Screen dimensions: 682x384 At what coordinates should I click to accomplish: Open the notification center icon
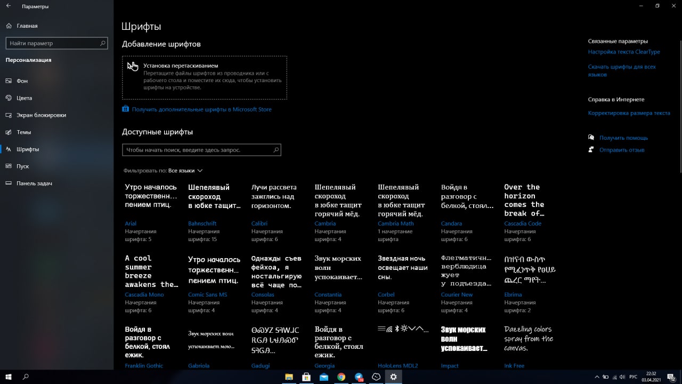[x=671, y=377]
